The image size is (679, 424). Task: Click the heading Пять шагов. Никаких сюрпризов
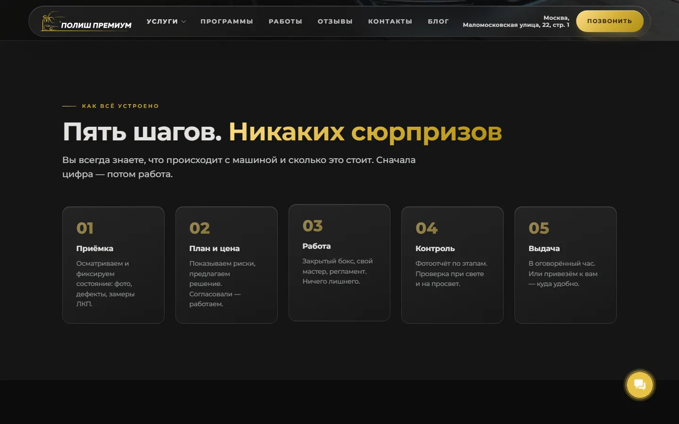pyautogui.click(x=282, y=132)
